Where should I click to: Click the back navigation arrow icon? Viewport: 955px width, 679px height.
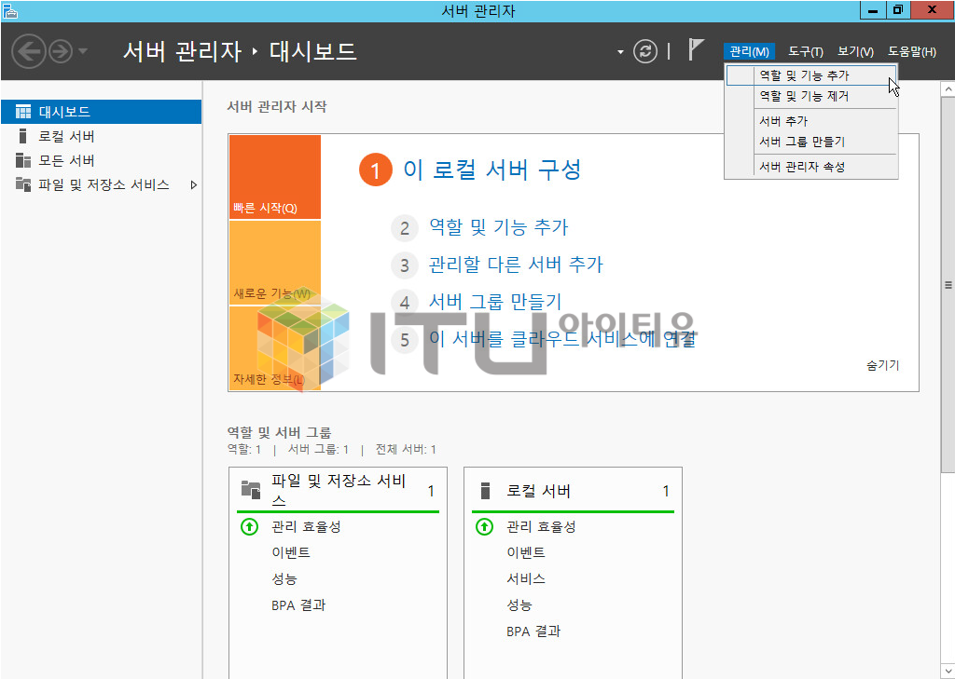coord(29,51)
